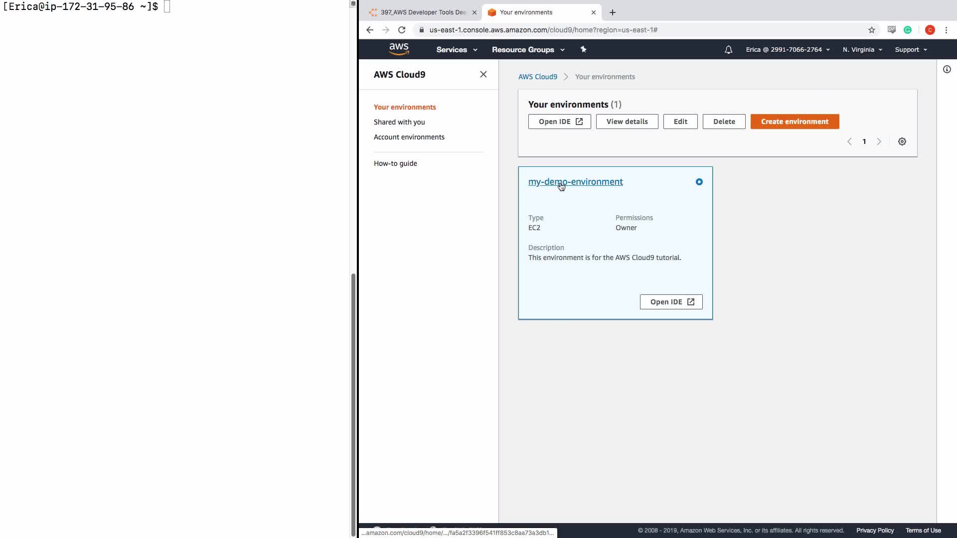Viewport: 957px width, 538px height.
Task: Open the Erica account dropdown menu
Action: 788,50
